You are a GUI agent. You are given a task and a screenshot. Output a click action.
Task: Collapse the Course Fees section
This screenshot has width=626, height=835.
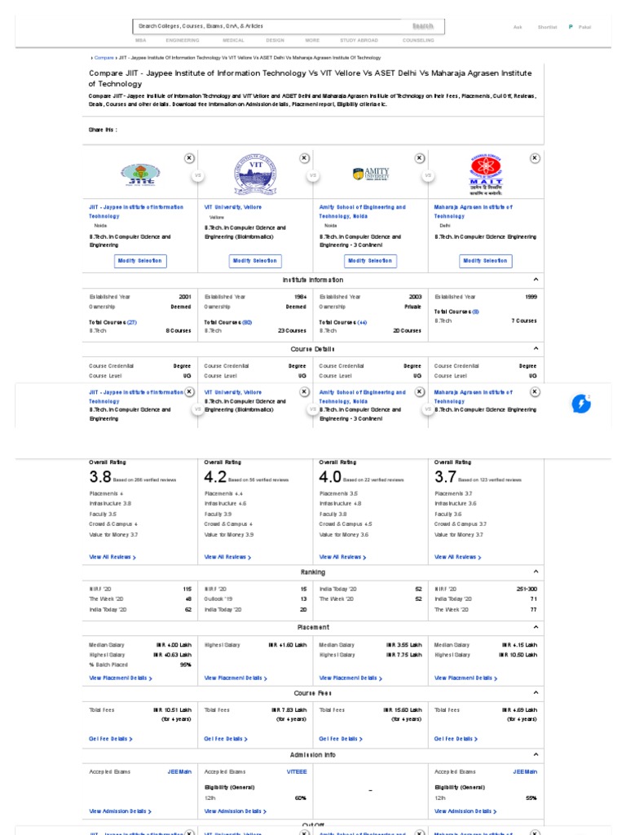click(x=536, y=692)
